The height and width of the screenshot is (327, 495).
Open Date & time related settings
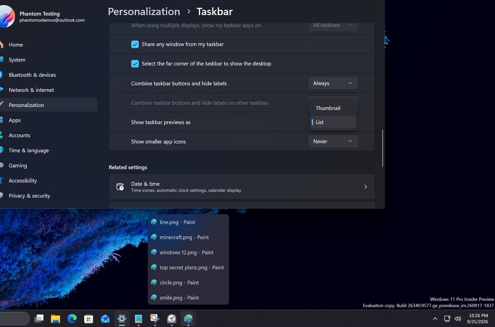pyautogui.click(x=242, y=187)
